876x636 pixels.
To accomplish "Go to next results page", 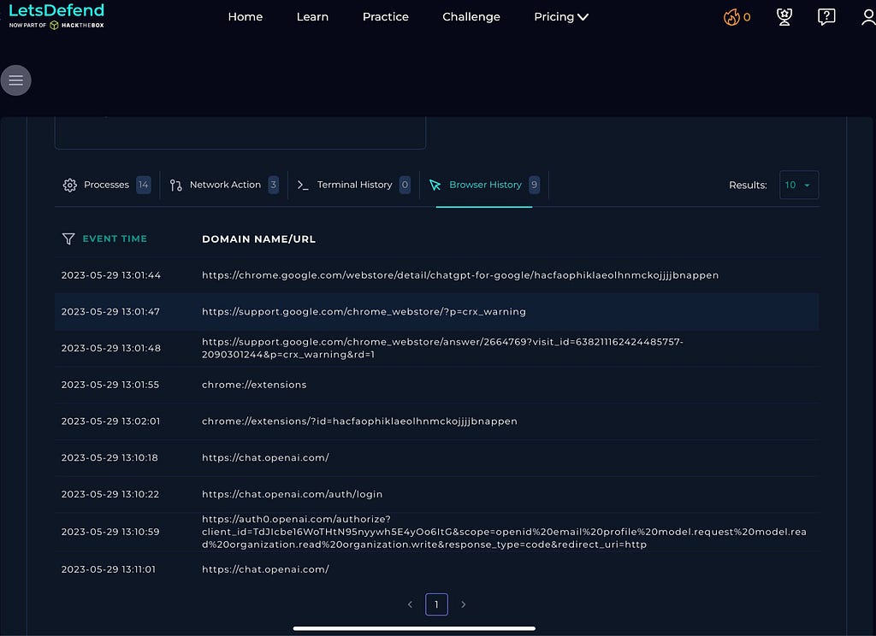I will pyautogui.click(x=463, y=604).
